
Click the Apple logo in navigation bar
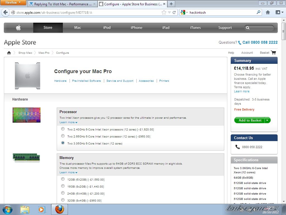point(18,28)
